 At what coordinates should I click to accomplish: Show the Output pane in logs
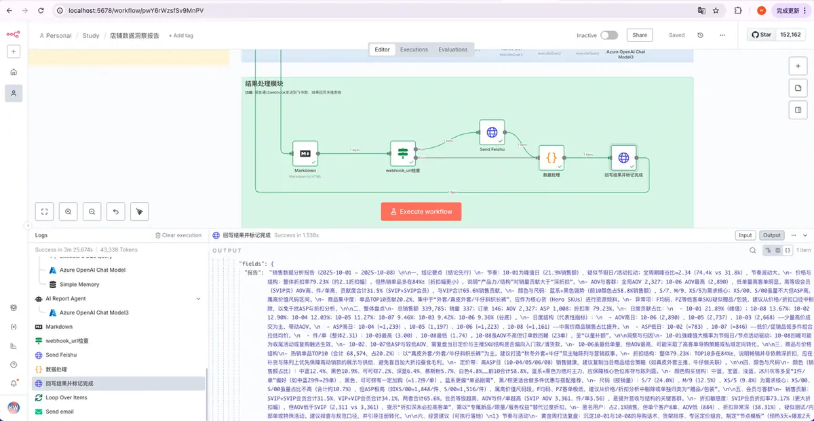coord(772,235)
